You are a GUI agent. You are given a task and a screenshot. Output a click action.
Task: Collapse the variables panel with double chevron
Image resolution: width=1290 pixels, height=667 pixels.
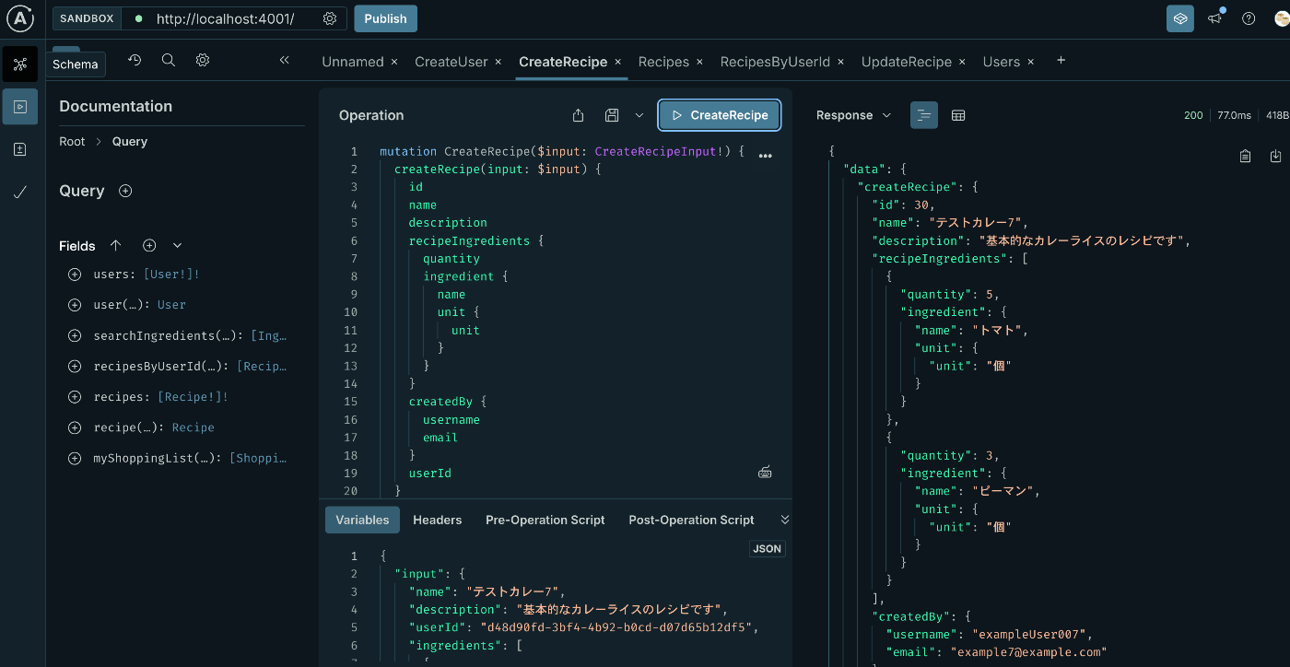785,520
